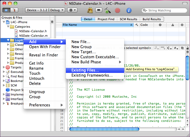This screenshot has width=190, height=137.
Task: Click the Project Symbols cube icon
Action: tap(8, 90)
